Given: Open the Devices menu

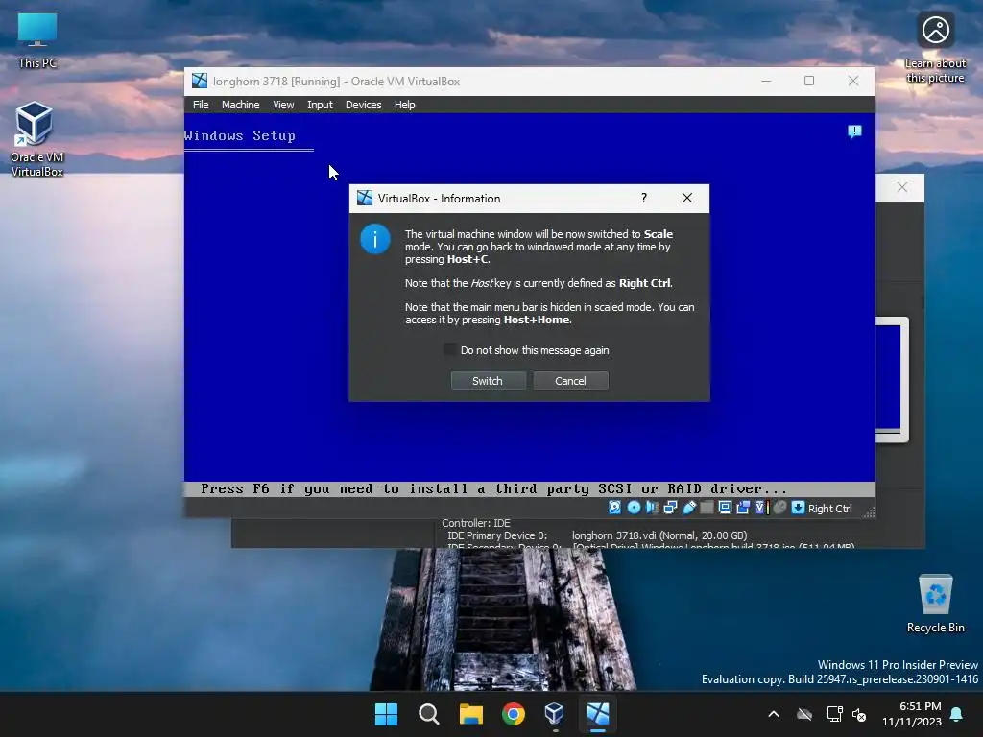Looking at the screenshot, I should click(x=363, y=105).
